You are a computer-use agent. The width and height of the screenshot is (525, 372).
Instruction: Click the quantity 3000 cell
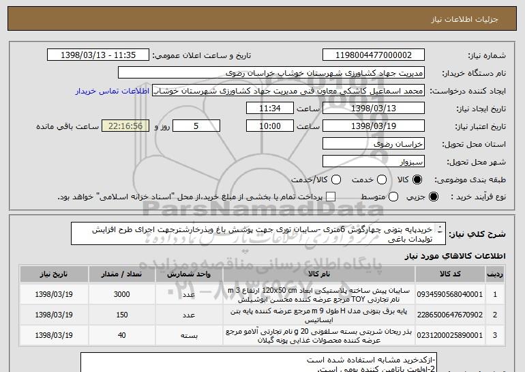point(121,295)
